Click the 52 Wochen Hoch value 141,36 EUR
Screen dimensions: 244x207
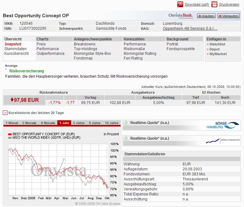225,103
